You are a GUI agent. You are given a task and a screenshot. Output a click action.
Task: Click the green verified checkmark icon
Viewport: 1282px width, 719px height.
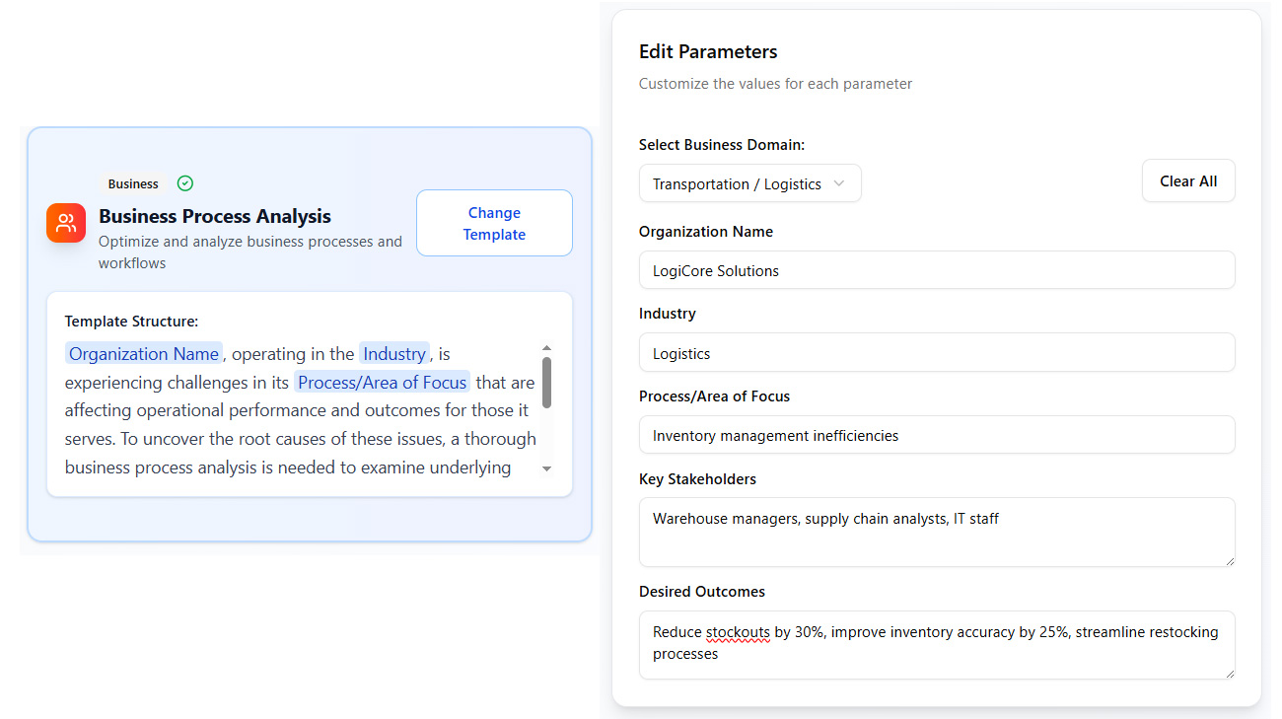point(185,183)
